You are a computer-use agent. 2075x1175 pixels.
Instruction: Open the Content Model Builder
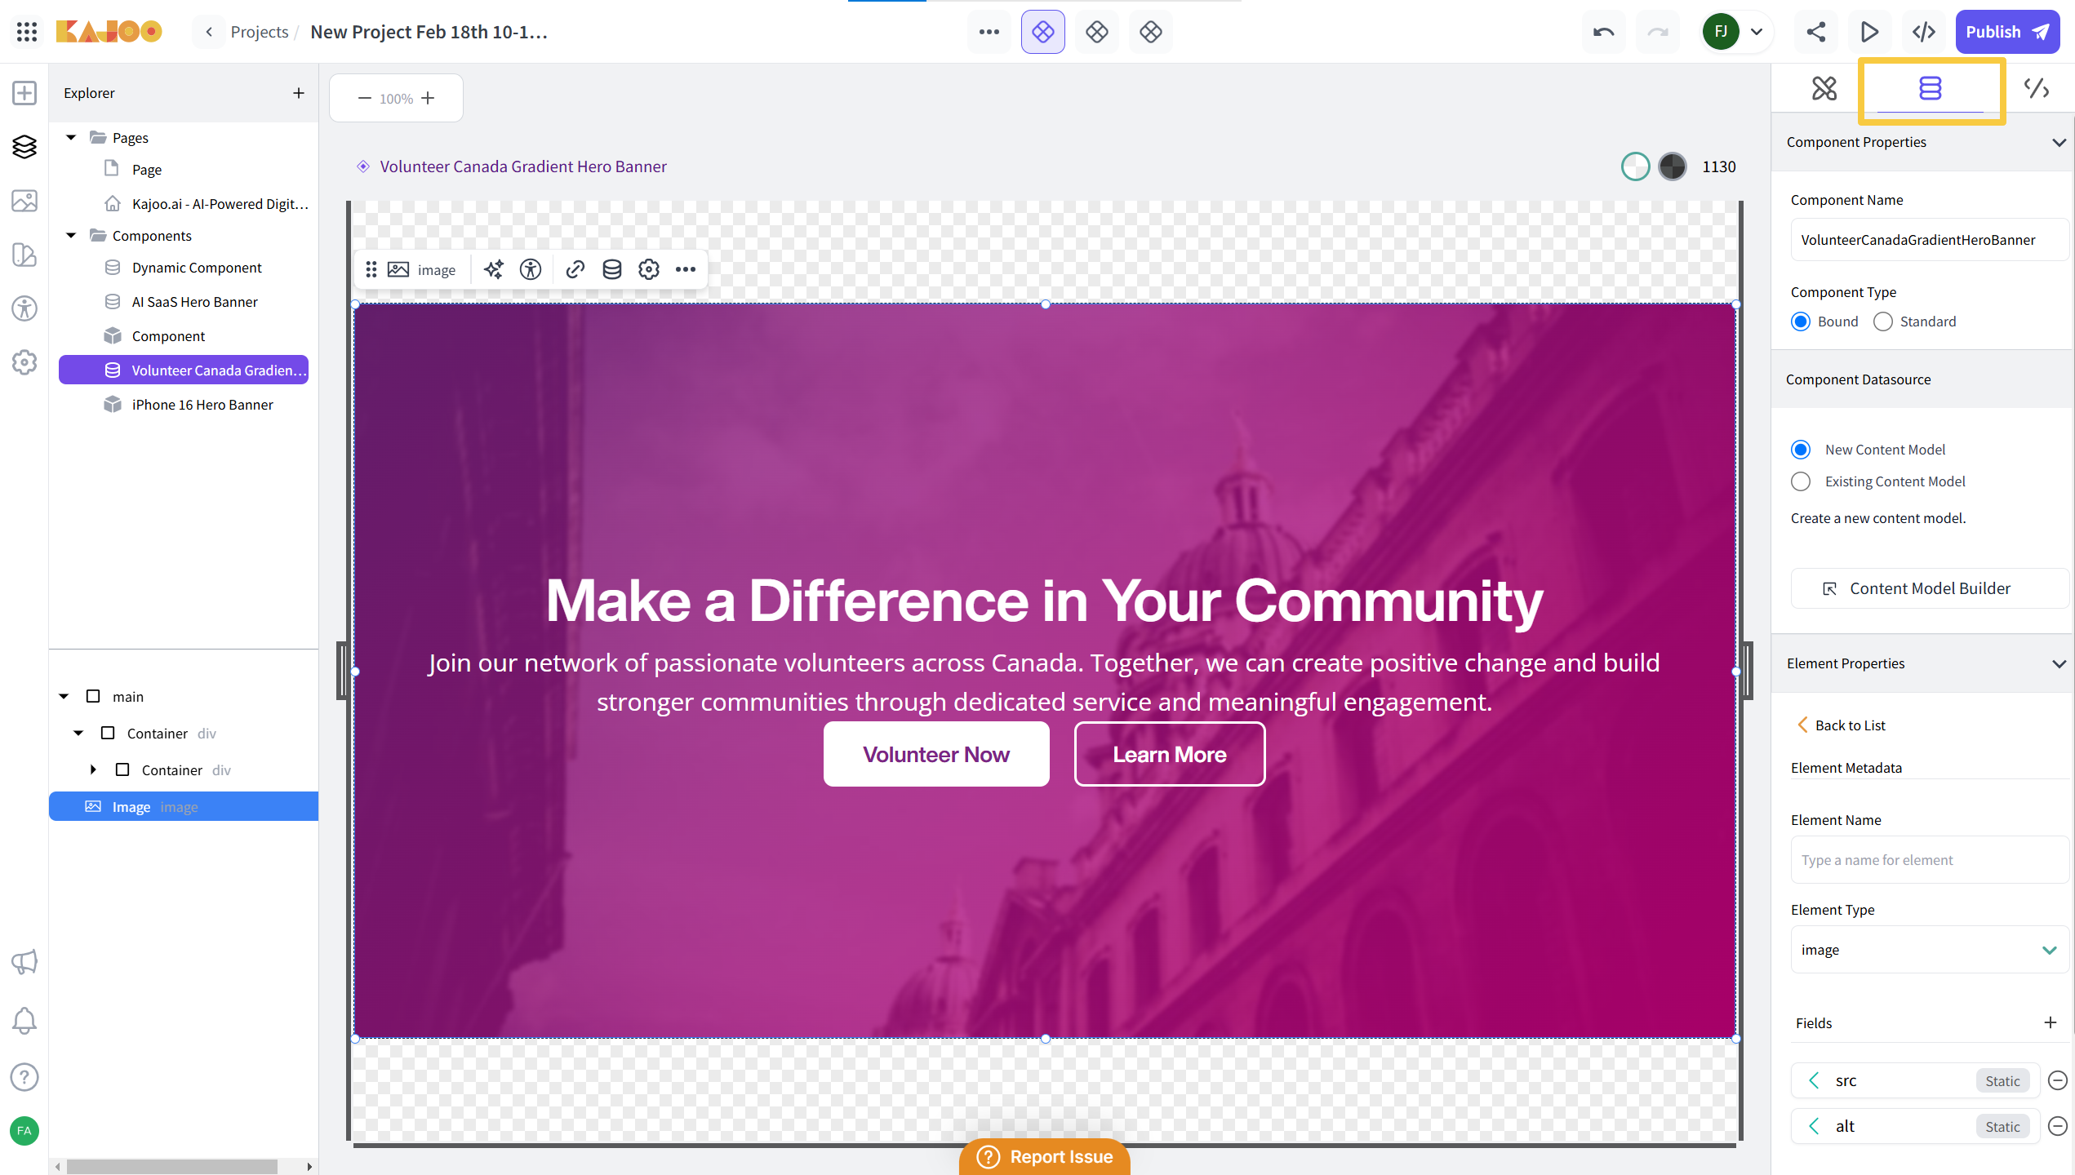click(1929, 588)
